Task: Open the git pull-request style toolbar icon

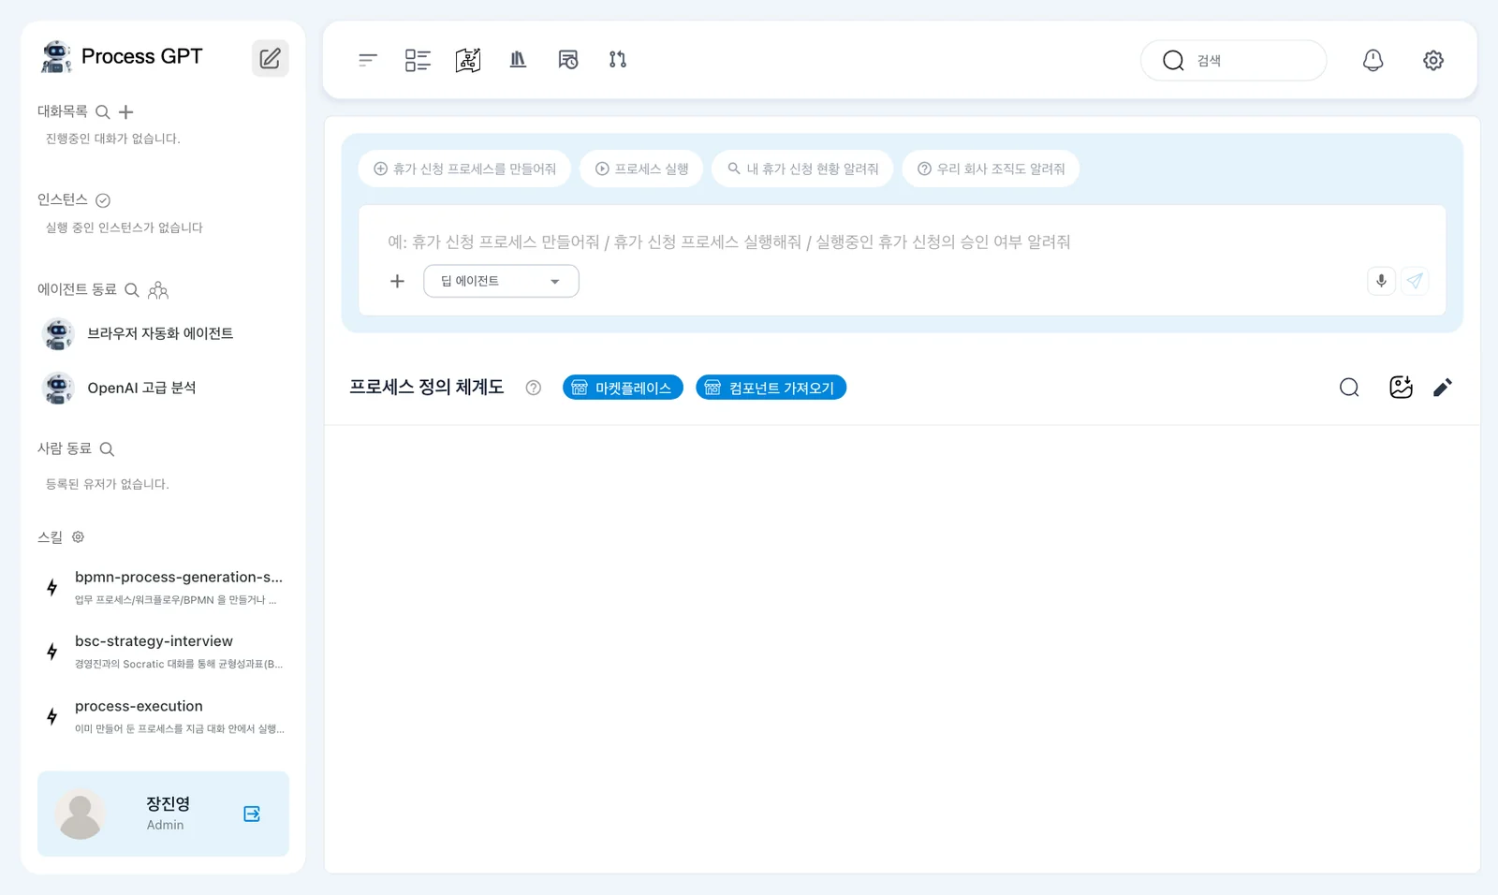Action: pyautogui.click(x=618, y=60)
